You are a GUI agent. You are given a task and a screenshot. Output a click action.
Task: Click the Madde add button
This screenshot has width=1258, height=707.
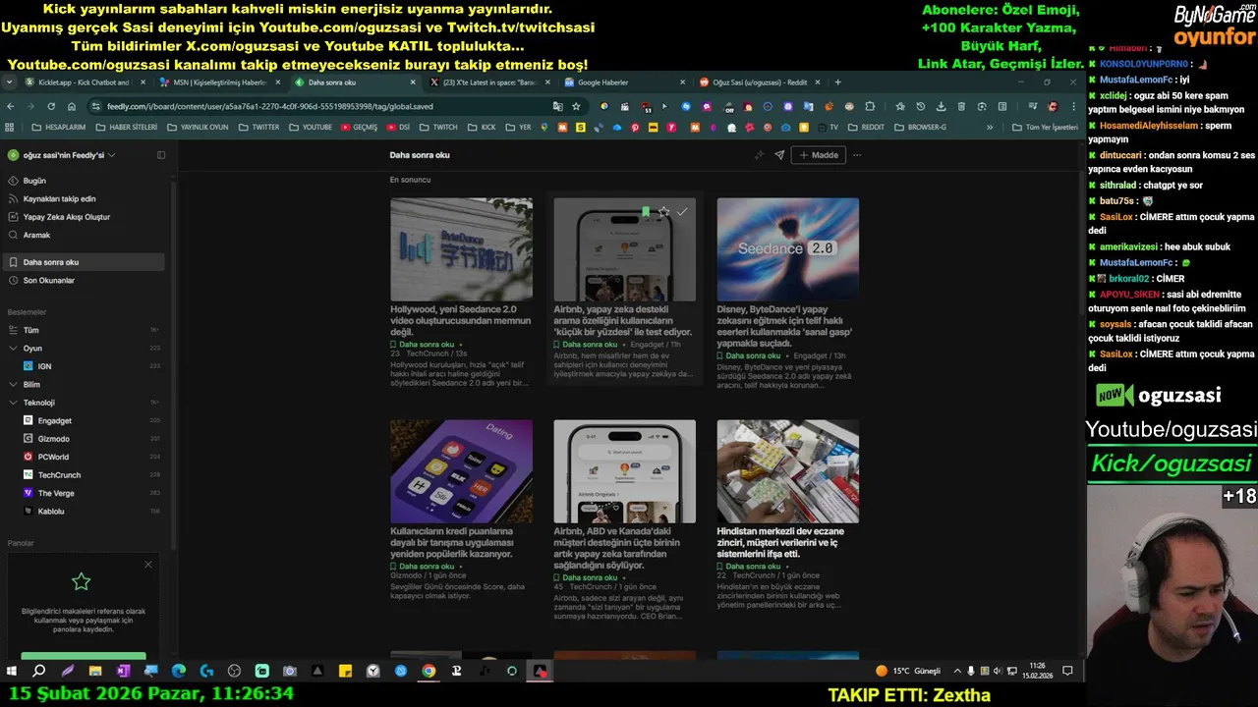tap(819, 155)
